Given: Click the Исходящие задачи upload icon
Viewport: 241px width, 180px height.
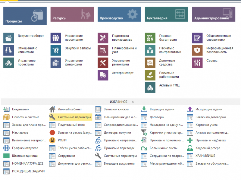Looking at the screenshot, I should click(190, 109).
